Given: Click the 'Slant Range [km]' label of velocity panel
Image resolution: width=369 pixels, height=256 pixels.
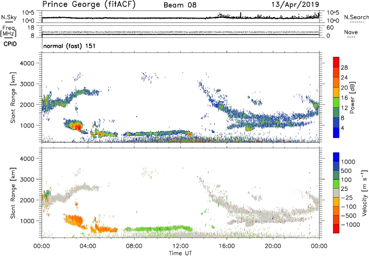Looking at the screenshot, I should click(13, 193).
